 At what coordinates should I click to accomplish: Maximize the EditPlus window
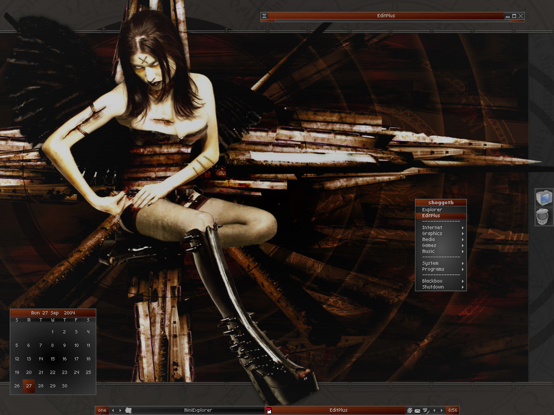514,16
